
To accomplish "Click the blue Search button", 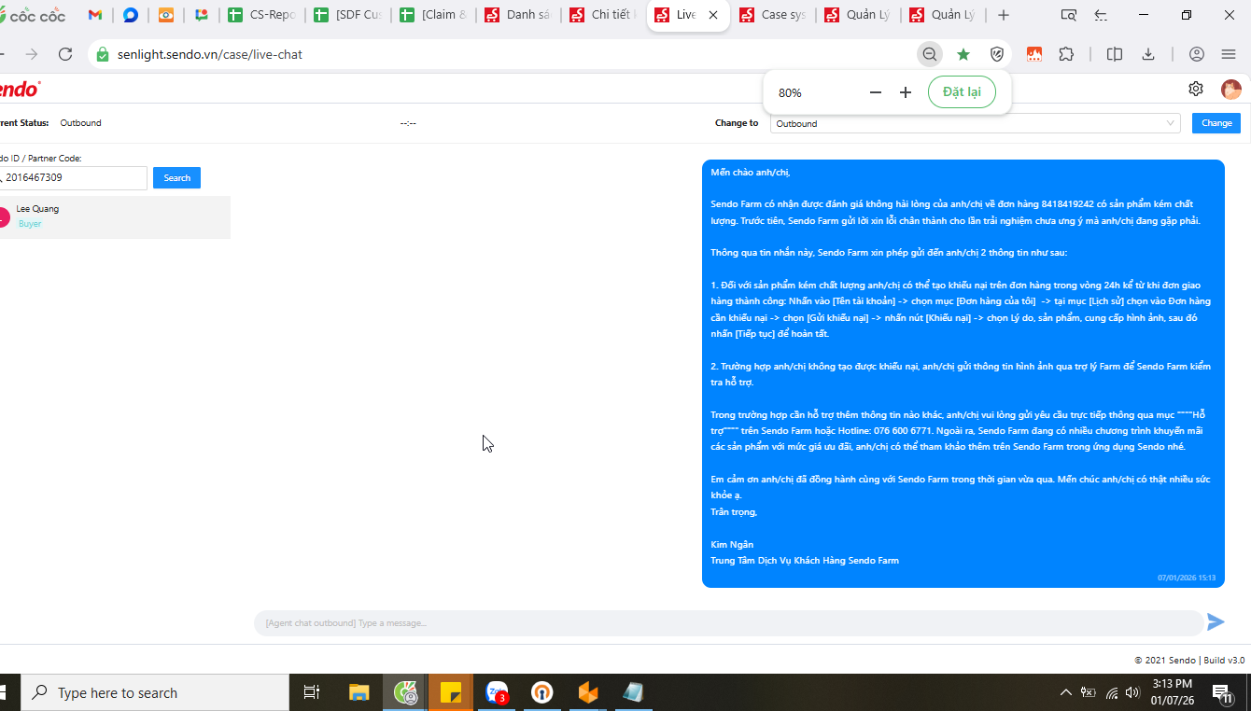I will click(x=176, y=177).
